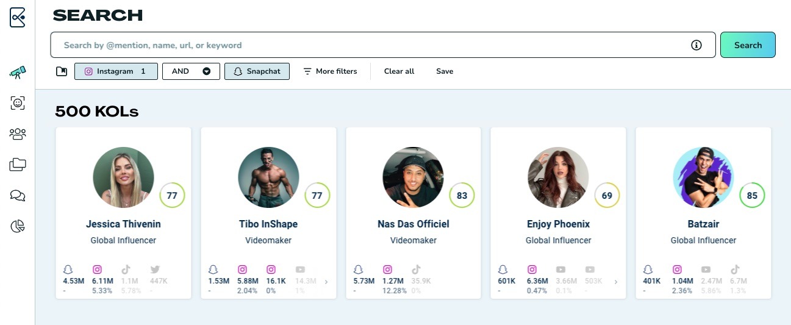The width and height of the screenshot is (791, 325).
Task: Click Clear all filters
Action: click(399, 71)
